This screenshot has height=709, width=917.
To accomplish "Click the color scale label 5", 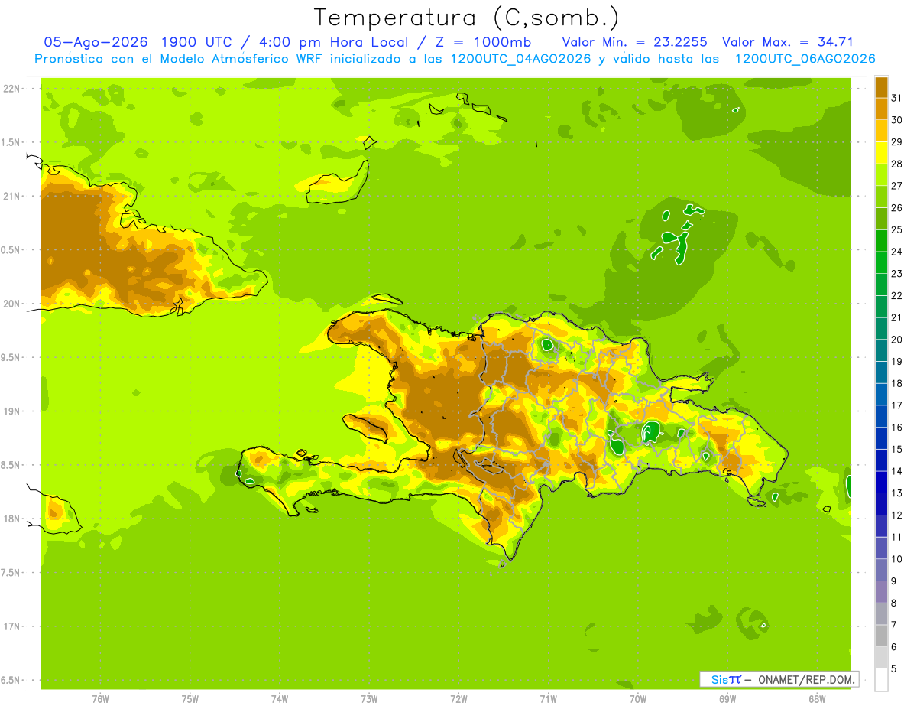I will 894,668.
